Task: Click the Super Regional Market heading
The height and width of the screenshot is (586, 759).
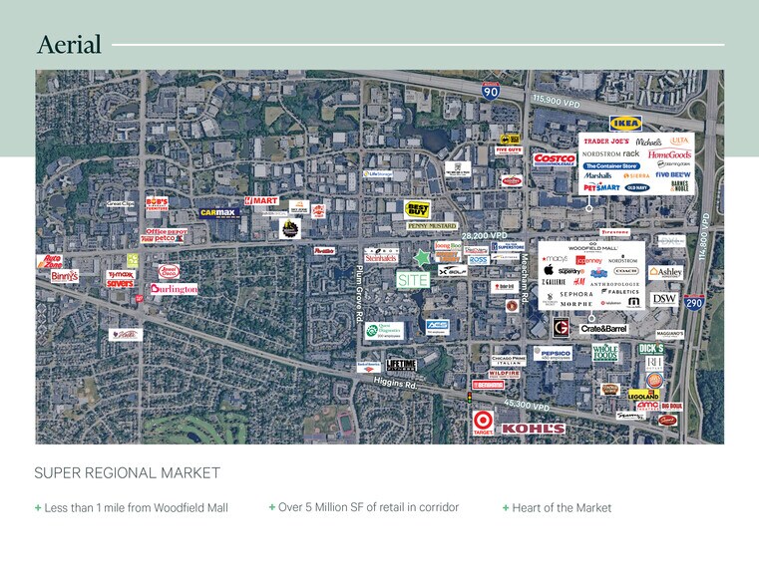Action: pyautogui.click(x=127, y=472)
